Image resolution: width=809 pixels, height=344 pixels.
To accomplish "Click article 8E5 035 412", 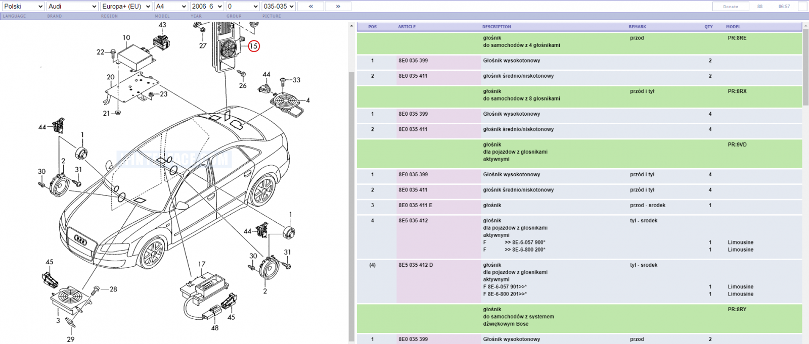I will click(x=413, y=221).
